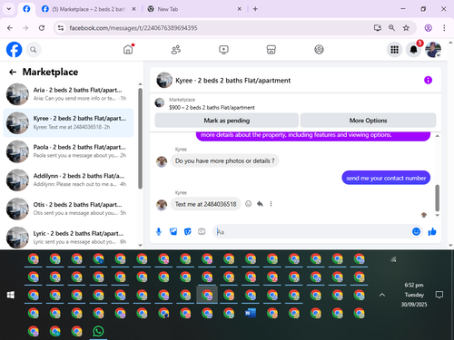Open Chrome three-dot menu

pyautogui.click(x=444, y=28)
